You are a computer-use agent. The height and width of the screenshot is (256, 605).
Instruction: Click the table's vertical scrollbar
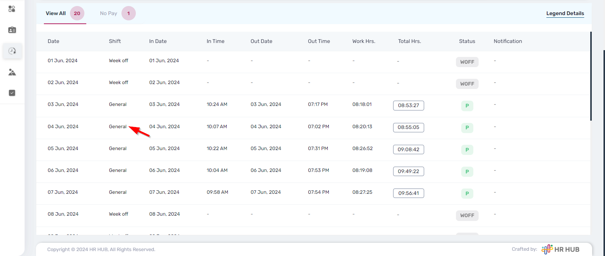pyautogui.click(x=591, y=75)
